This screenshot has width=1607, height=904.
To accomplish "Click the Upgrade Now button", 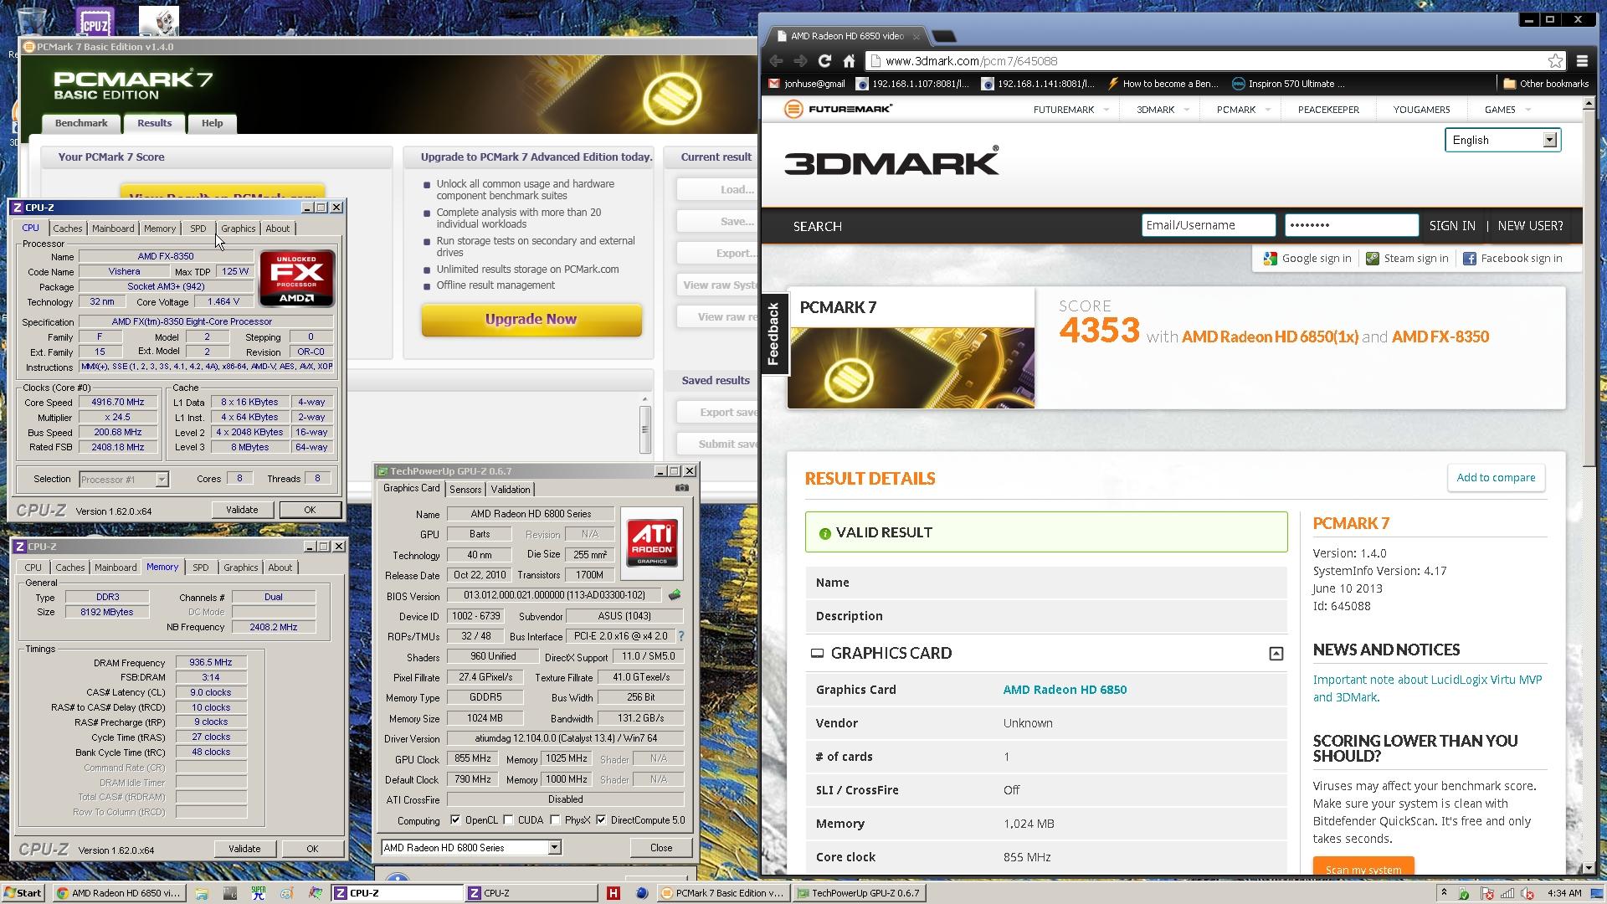I will point(531,319).
